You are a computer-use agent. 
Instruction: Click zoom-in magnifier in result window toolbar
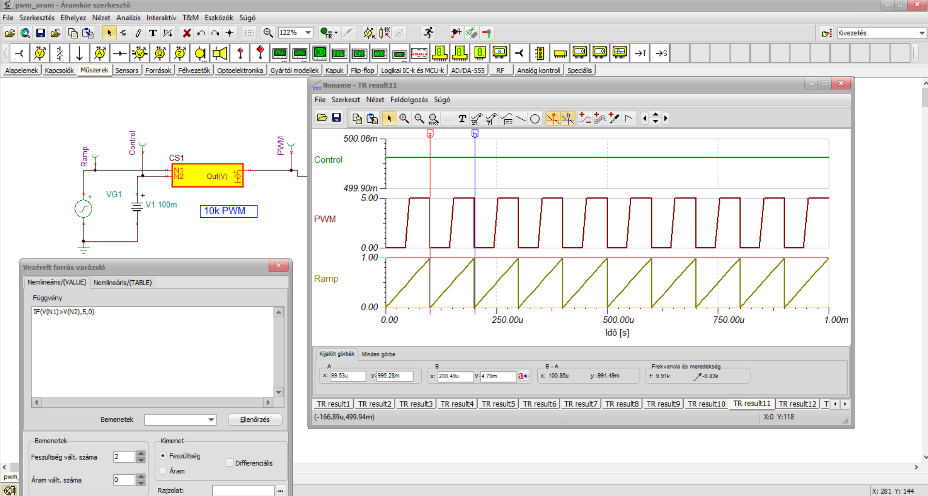404,118
